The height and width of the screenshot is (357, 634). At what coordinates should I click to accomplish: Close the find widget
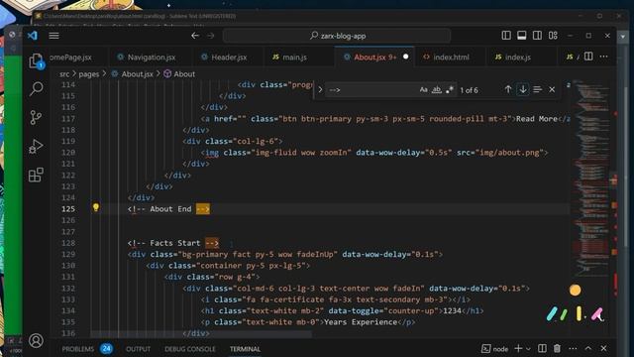(552, 89)
